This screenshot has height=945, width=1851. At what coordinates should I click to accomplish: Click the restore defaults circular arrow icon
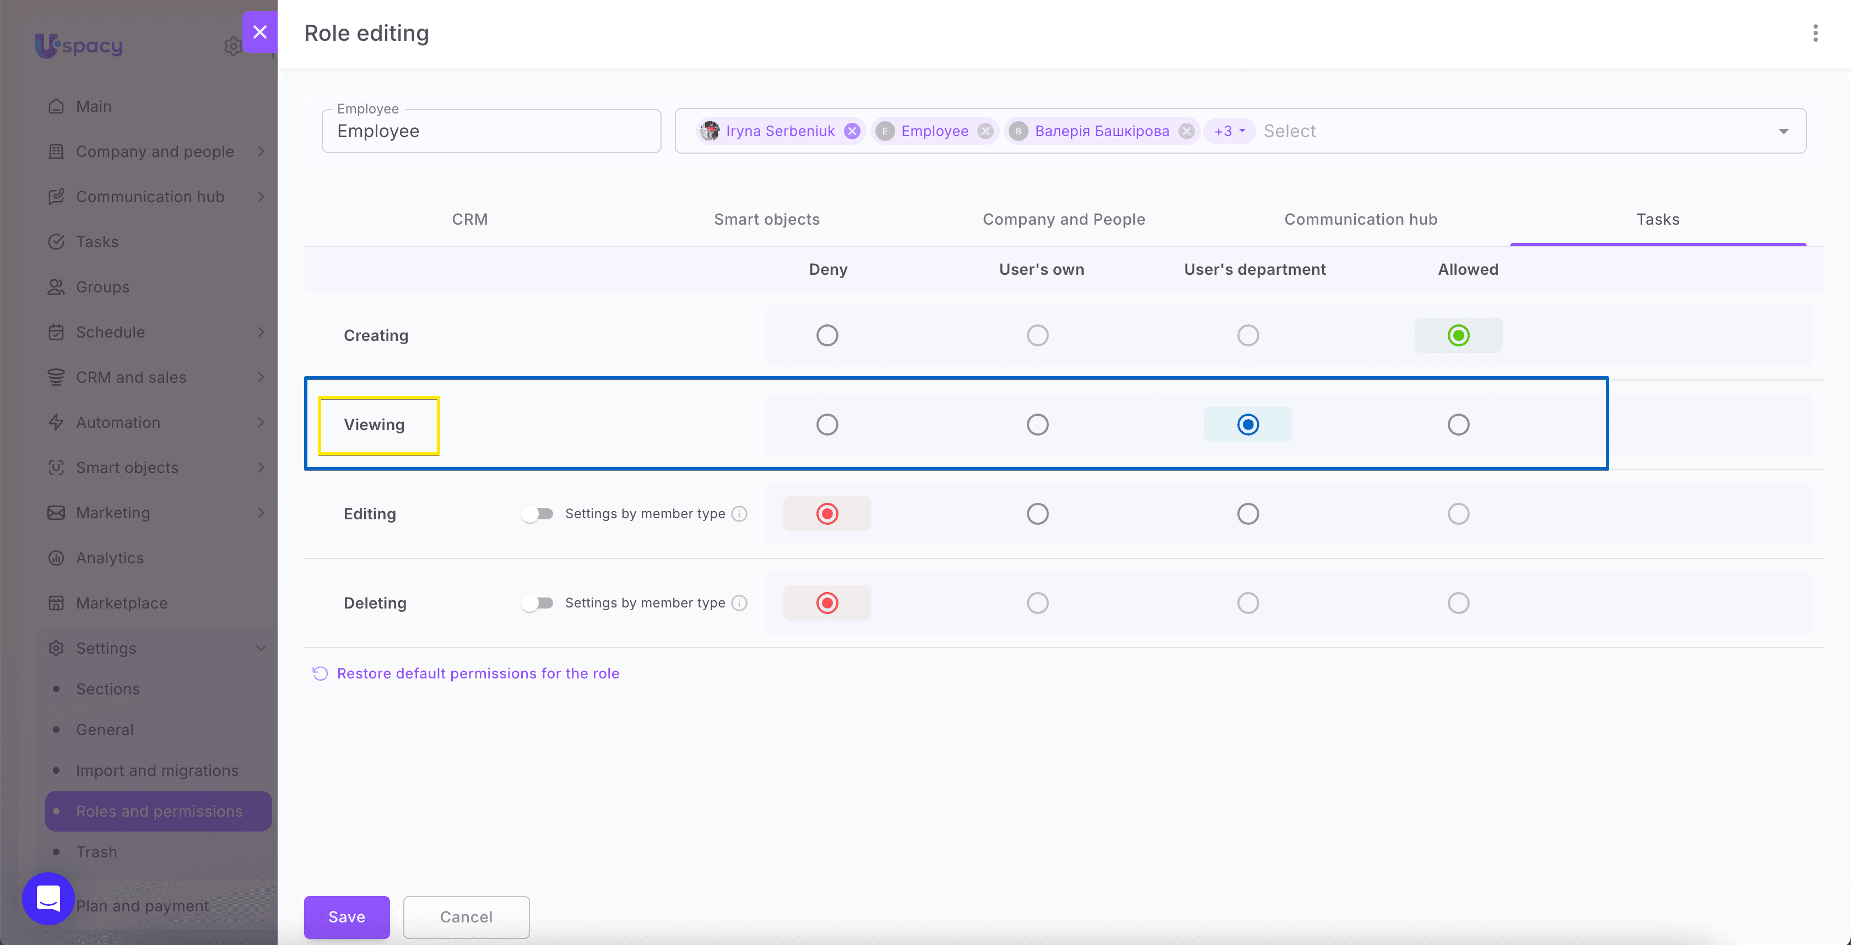tap(320, 674)
